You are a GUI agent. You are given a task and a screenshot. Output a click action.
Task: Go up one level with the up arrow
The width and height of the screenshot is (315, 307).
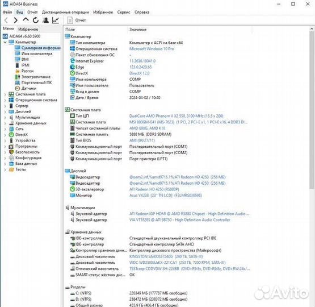(x=26, y=20)
